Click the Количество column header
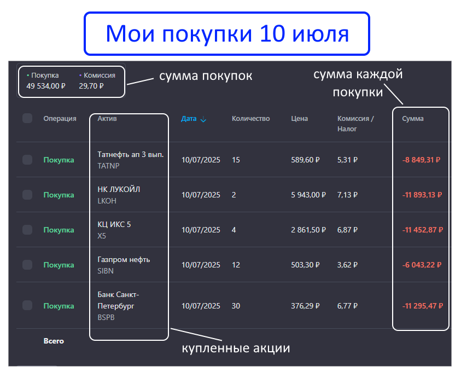Image resolution: width=461 pixels, height=378 pixels. pos(251,119)
